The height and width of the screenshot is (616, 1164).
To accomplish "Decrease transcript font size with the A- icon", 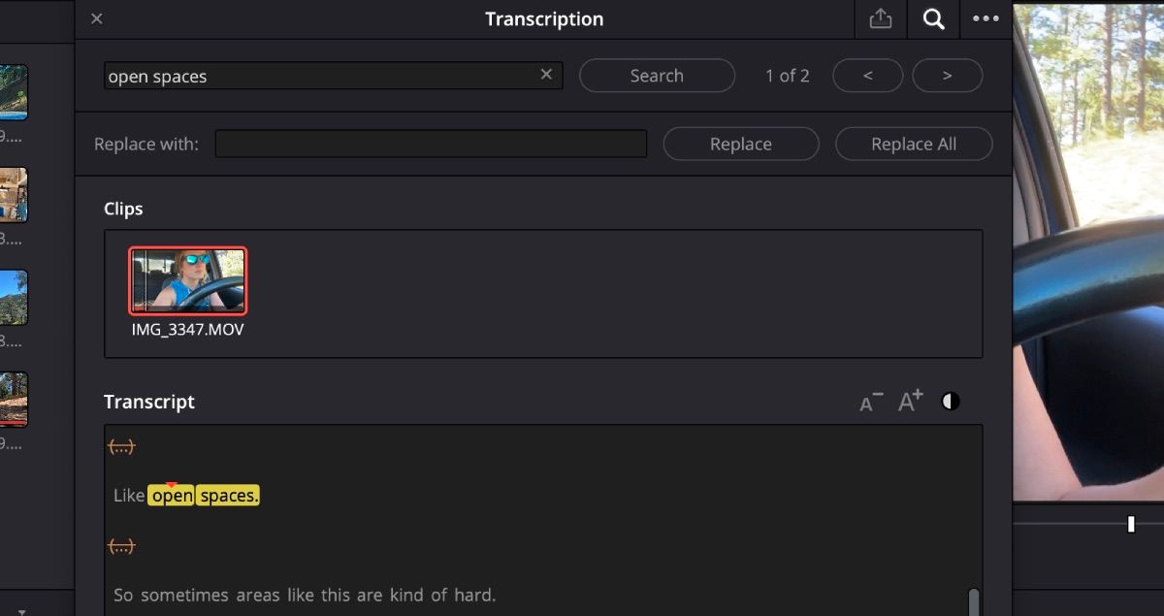I will pos(870,400).
